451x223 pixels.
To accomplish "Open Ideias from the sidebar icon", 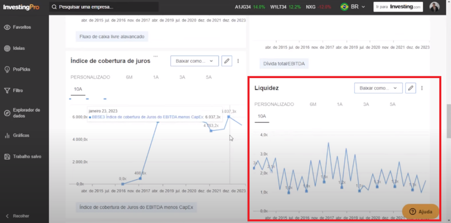I will tap(7, 48).
